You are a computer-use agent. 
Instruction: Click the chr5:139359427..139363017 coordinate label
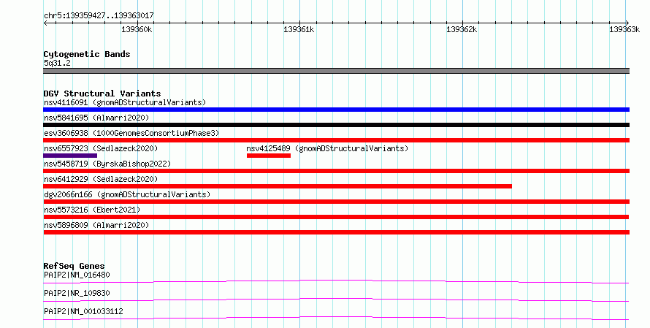tap(99, 16)
